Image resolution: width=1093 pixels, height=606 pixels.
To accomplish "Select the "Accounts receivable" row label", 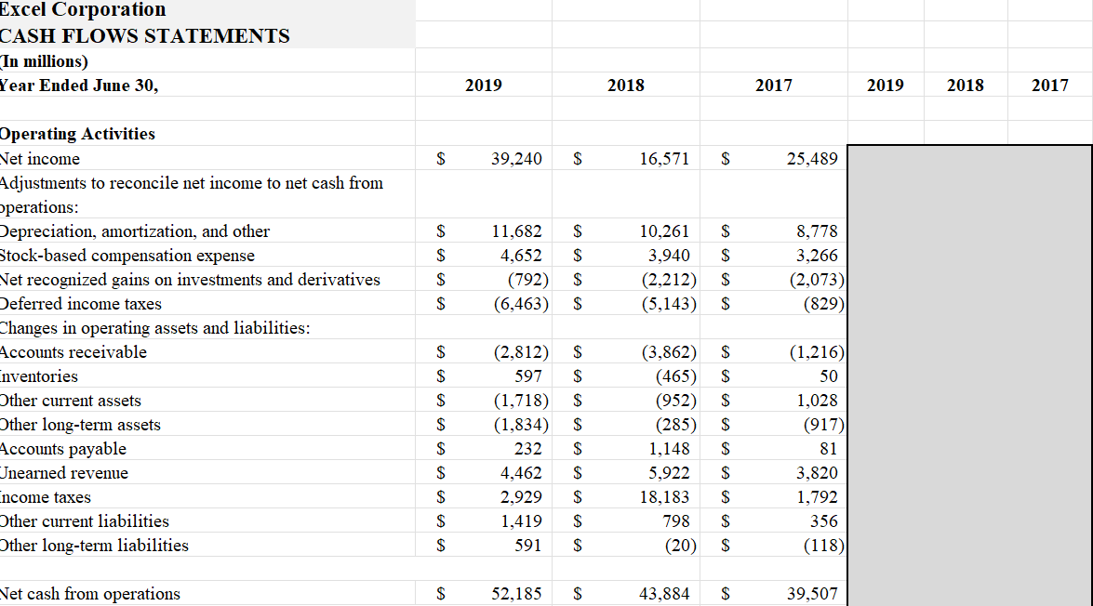I will tap(73, 351).
